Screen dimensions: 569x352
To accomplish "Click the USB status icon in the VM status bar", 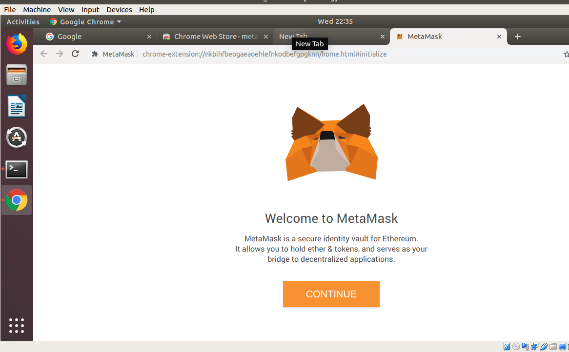I will (544, 346).
